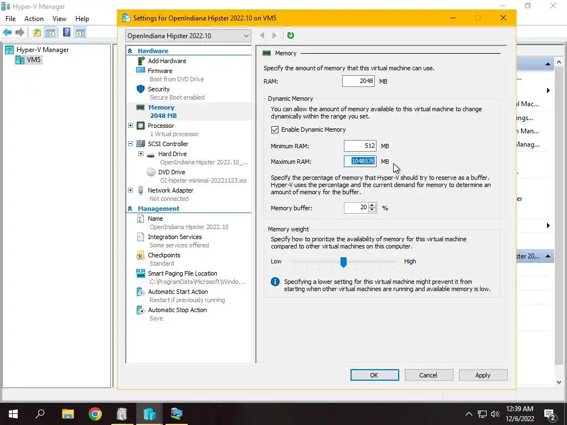Select Hyper-V Manager root node
The image size is (567, 425).
pyautogui.click(x=37, y=50)
